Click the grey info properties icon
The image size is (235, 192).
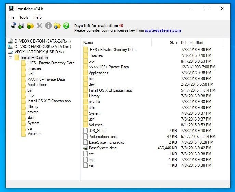pos(49,26)
